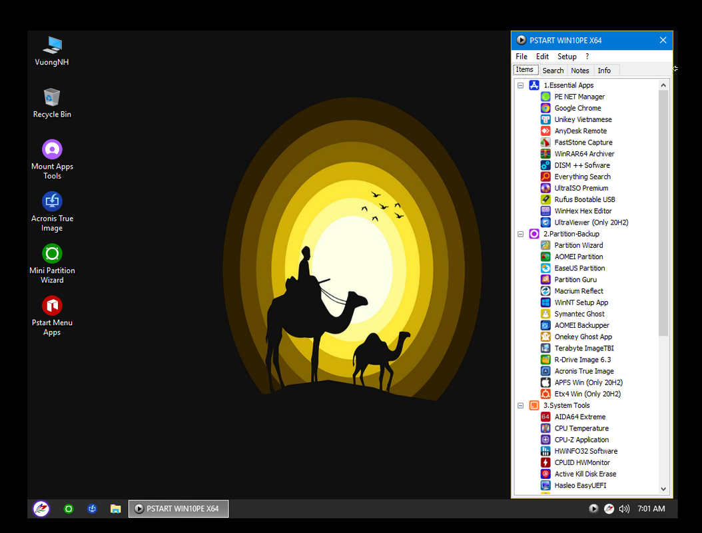Image resolution: width=702 pixels, height=533 pixels.
Task: Open the File menu in PStart
Action: (521, 57)
